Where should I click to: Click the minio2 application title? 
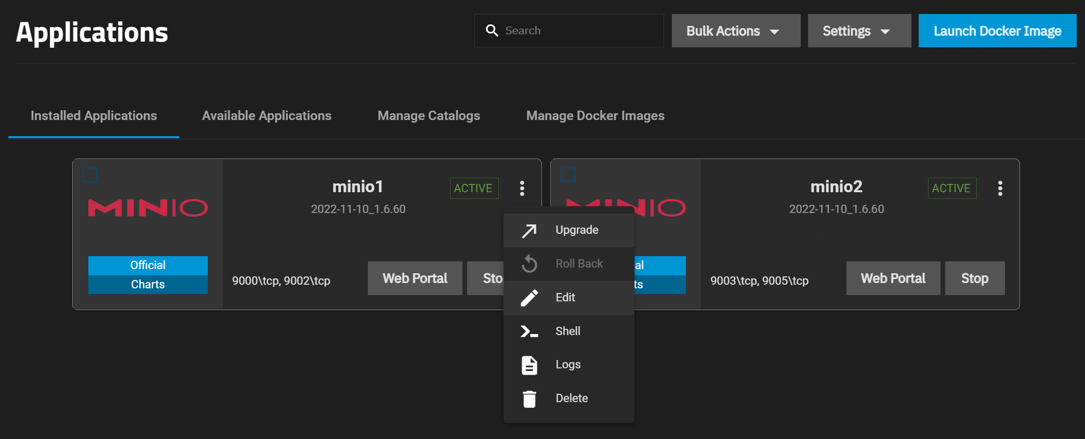click(836, 187)
